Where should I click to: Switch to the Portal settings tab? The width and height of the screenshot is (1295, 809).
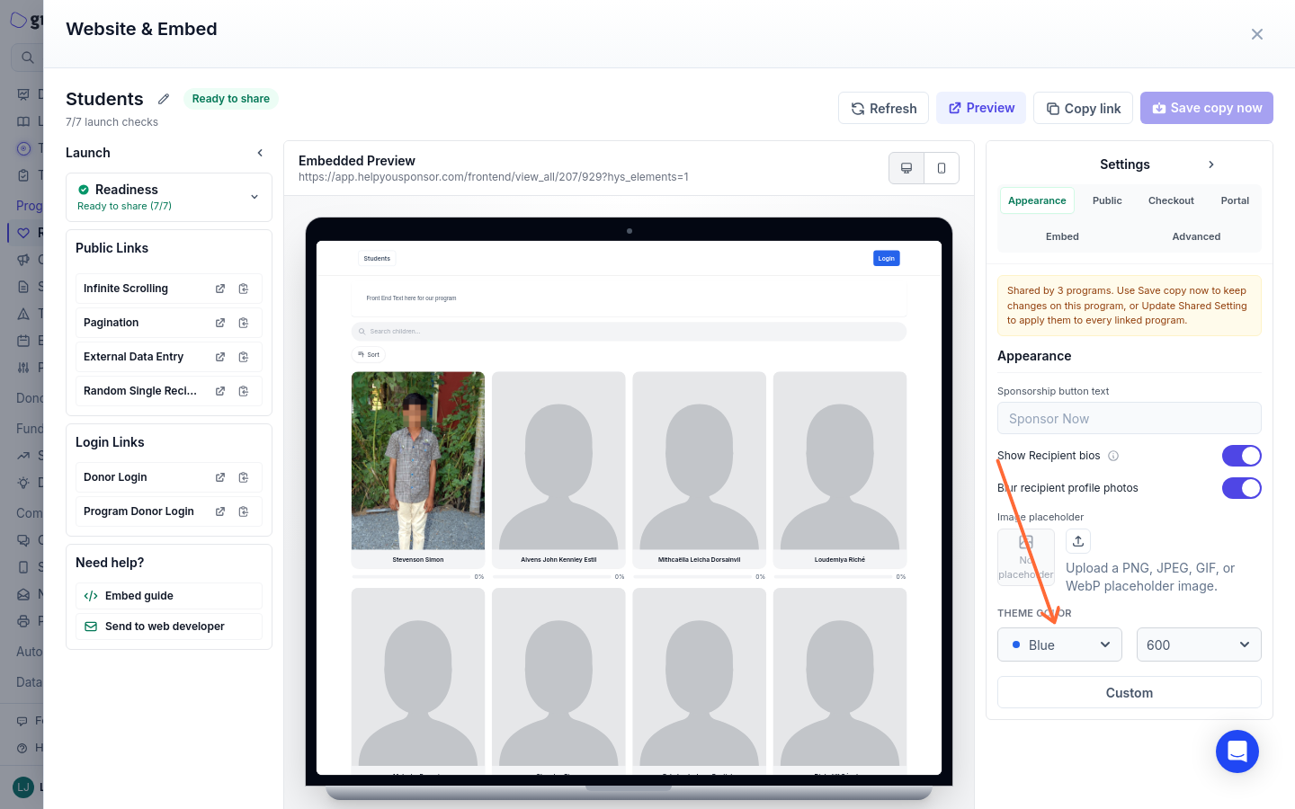click(x=1235, y=200)
